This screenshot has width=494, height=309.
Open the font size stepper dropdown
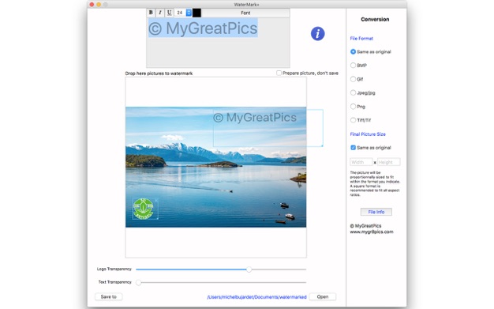[x=189, y=13]
